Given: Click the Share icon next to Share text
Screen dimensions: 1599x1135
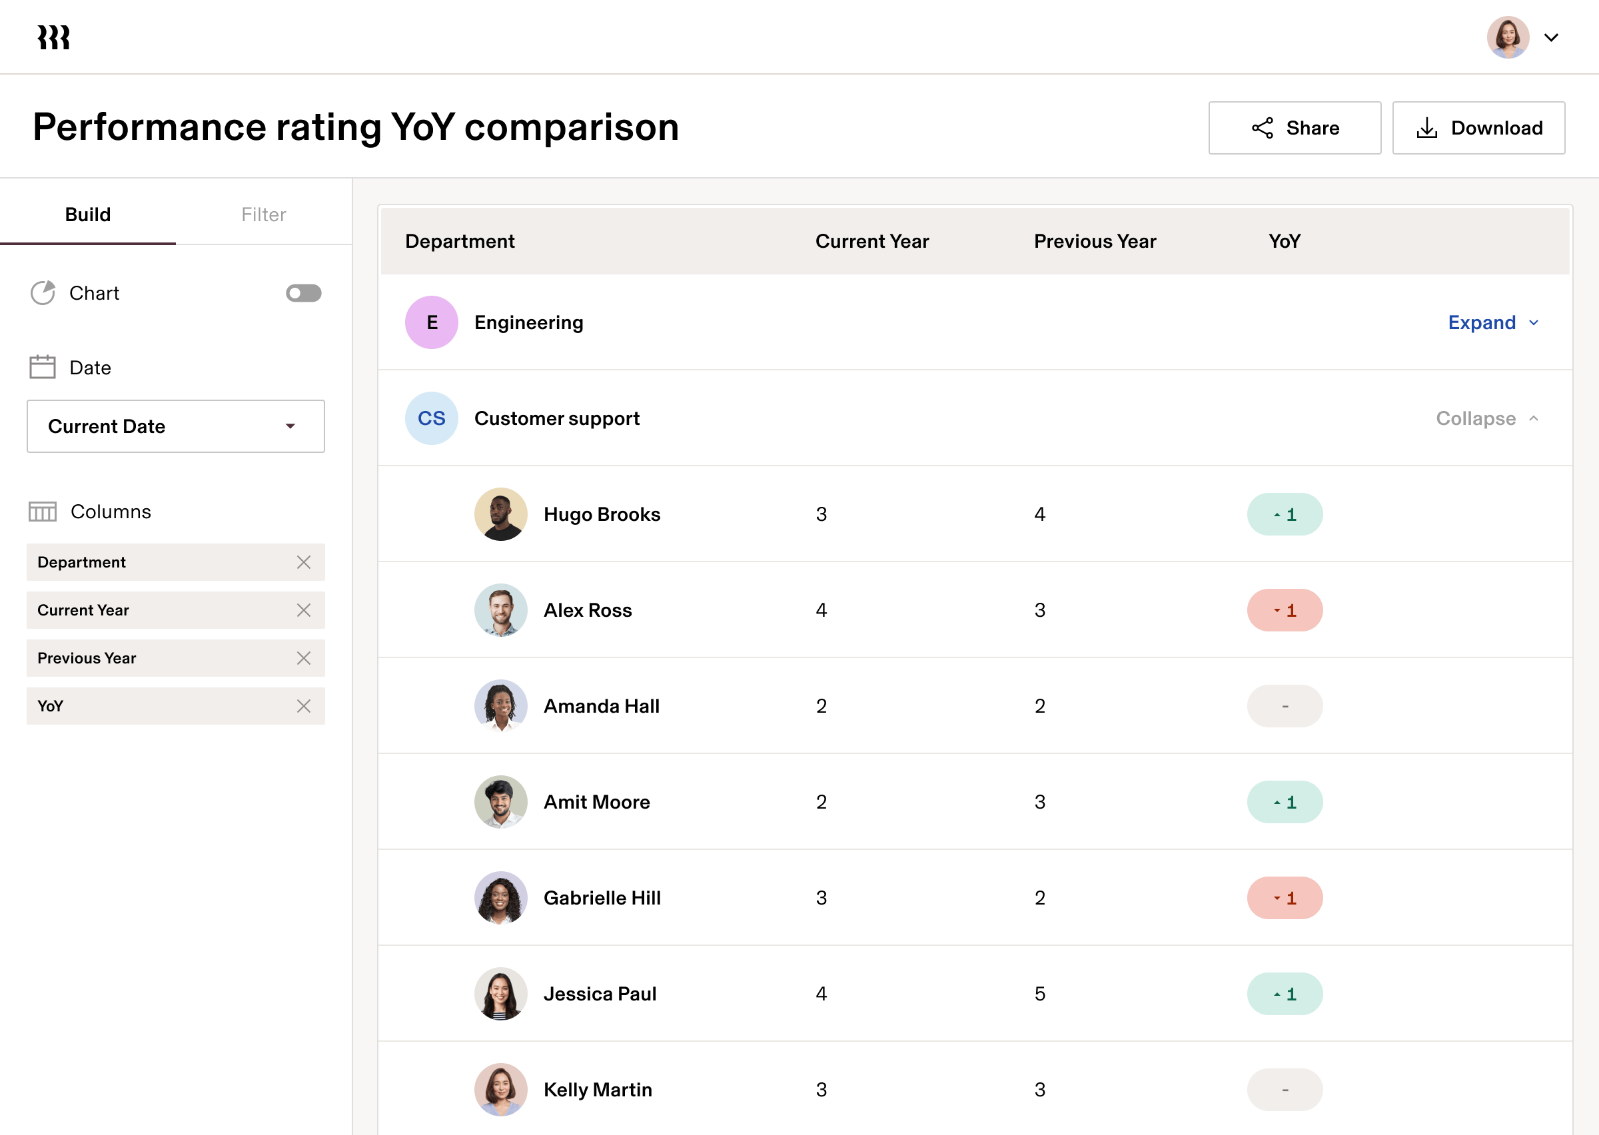Looking at the screenshot, I should coord(1261,127).
